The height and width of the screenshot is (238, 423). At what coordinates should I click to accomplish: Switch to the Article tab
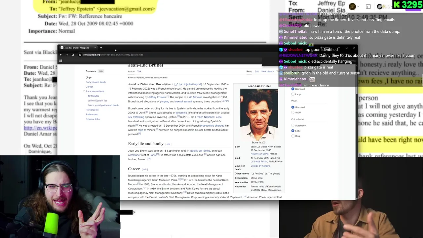pos(131,71)
